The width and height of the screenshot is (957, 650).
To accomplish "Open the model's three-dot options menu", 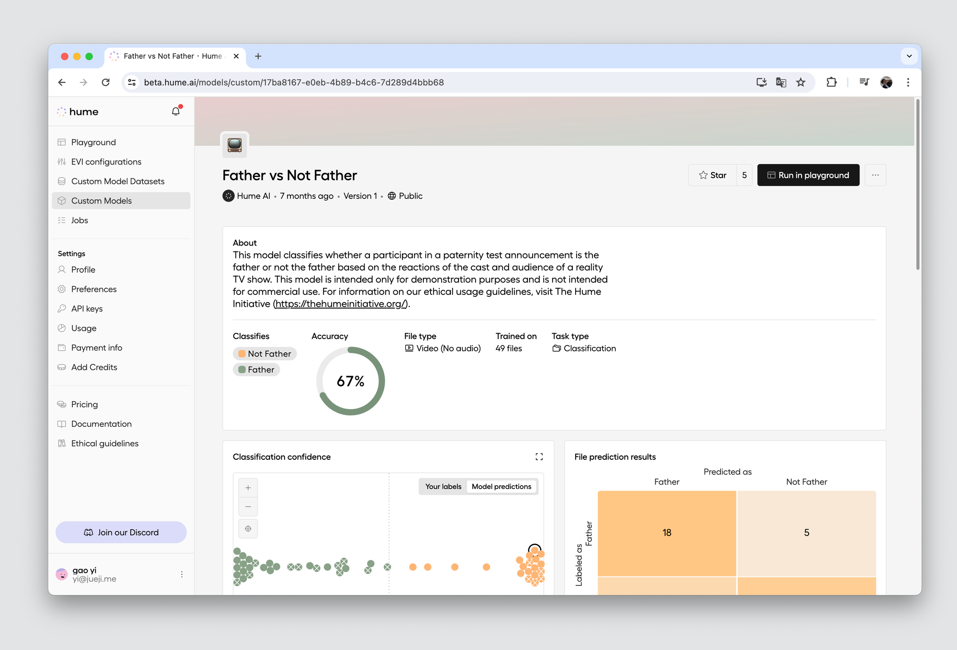I will tap(875, 175).
